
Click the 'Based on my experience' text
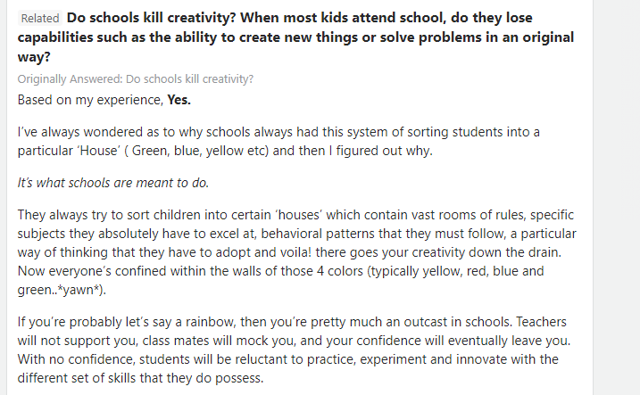pyautogui.click(x=91, y=100)
